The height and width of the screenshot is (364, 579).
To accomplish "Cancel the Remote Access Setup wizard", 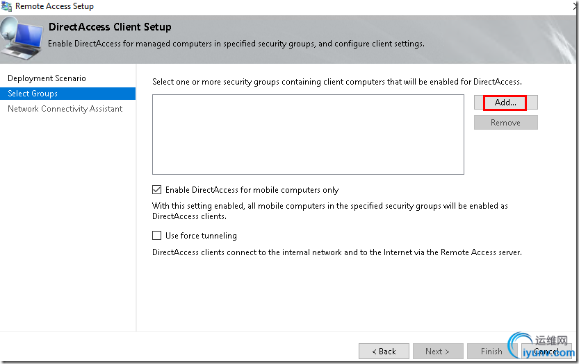I will (547, 352).
